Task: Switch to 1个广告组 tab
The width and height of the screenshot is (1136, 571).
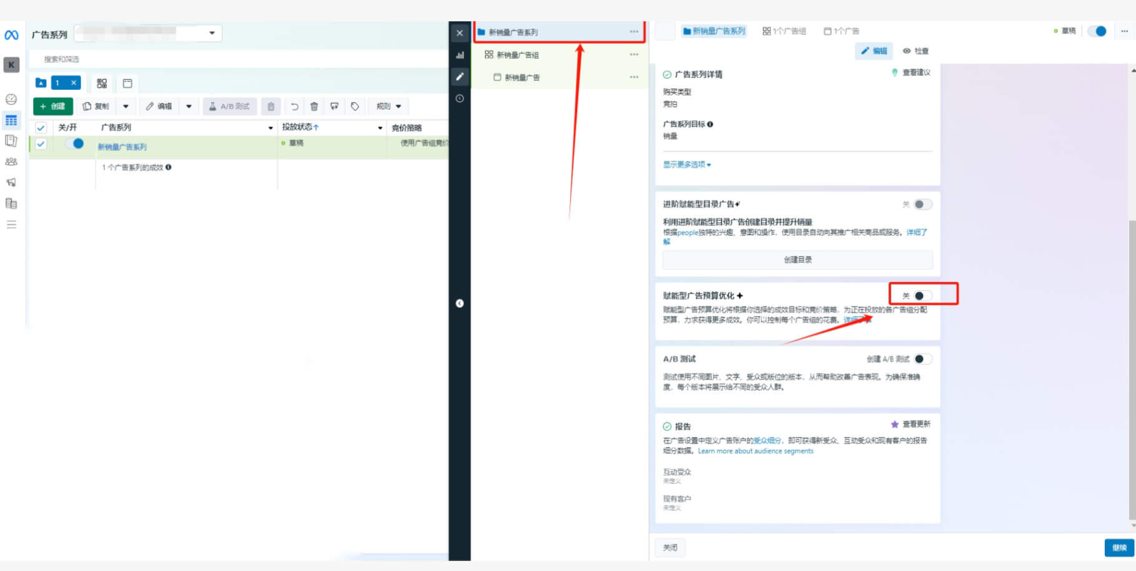Action: [784, 31]
